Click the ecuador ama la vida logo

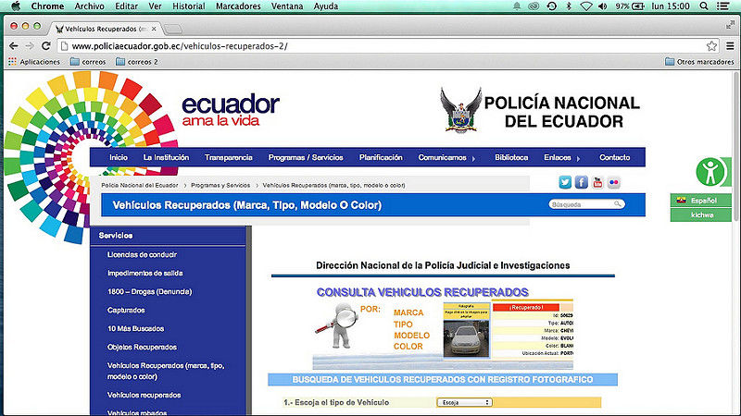tap(230, 110)
